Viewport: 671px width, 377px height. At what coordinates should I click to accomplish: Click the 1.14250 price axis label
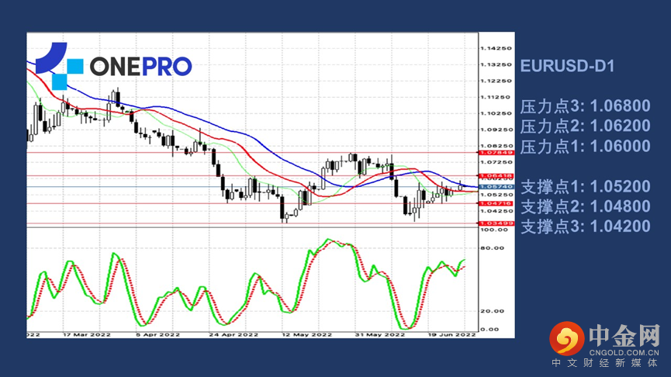(495, 48)
